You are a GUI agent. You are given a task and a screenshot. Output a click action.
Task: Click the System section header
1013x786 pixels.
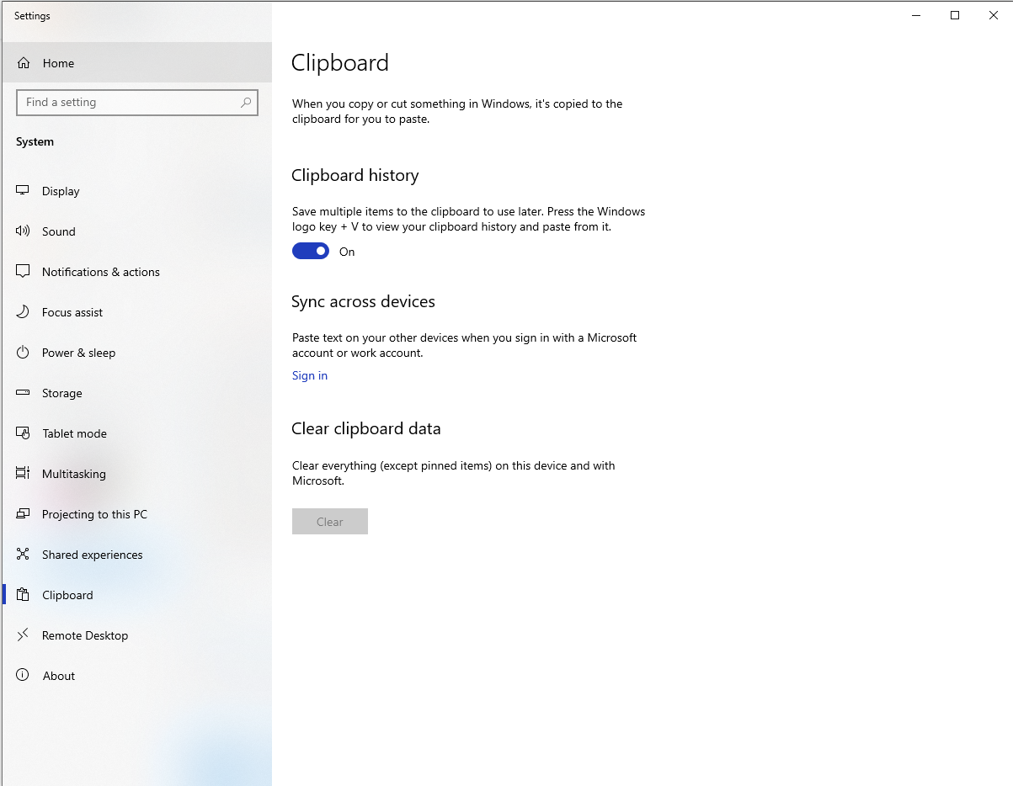(x=35, y=142)
